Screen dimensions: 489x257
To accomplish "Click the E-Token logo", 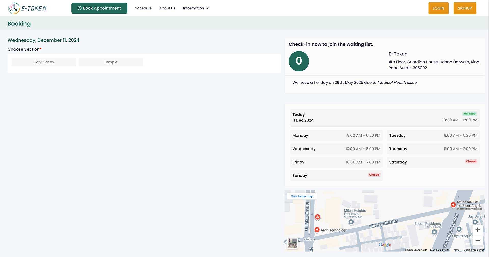I will [x=27, y=8].
